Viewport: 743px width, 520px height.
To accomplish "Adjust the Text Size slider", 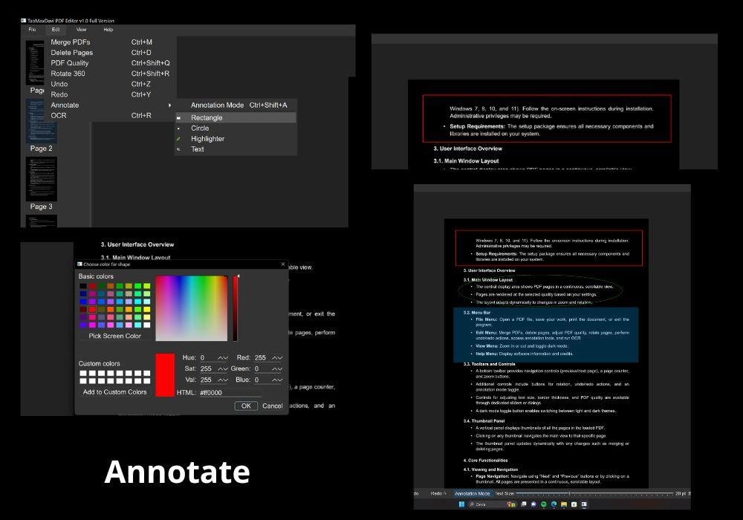I will [x=568, y=493].
